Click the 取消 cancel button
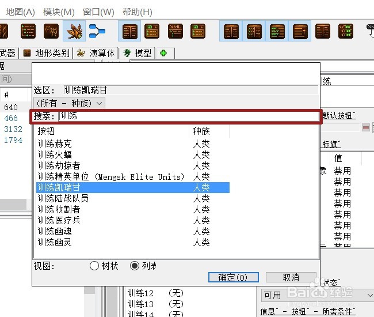 tap(291, 277)
